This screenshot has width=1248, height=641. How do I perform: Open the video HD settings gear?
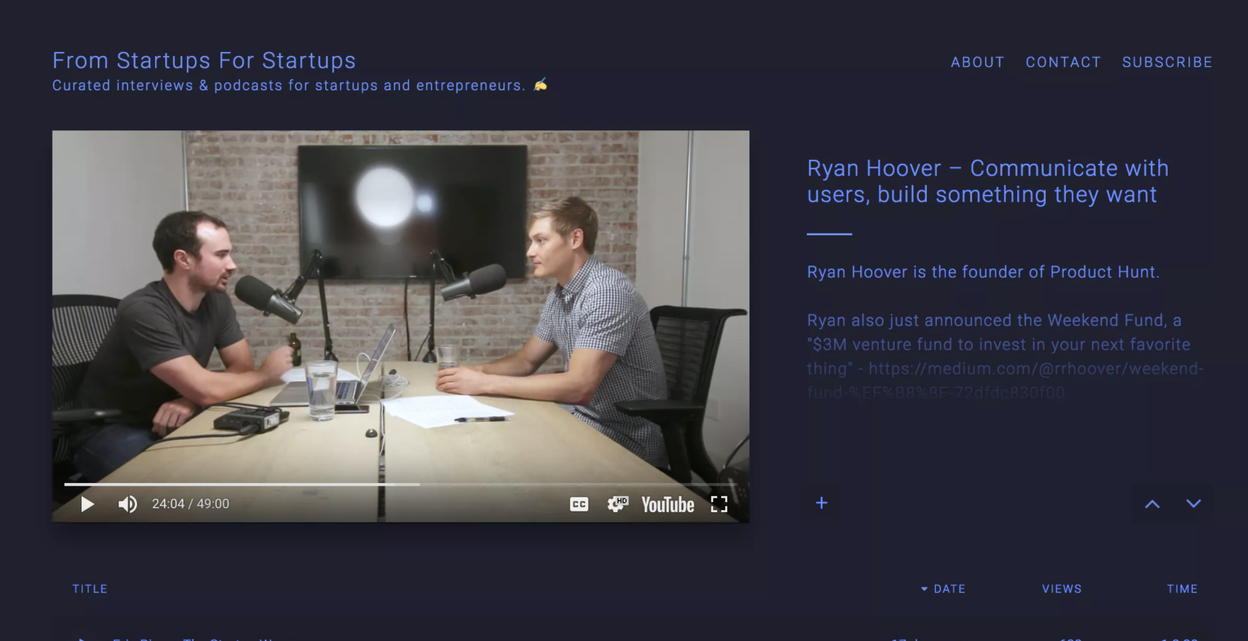coord(617,504)
